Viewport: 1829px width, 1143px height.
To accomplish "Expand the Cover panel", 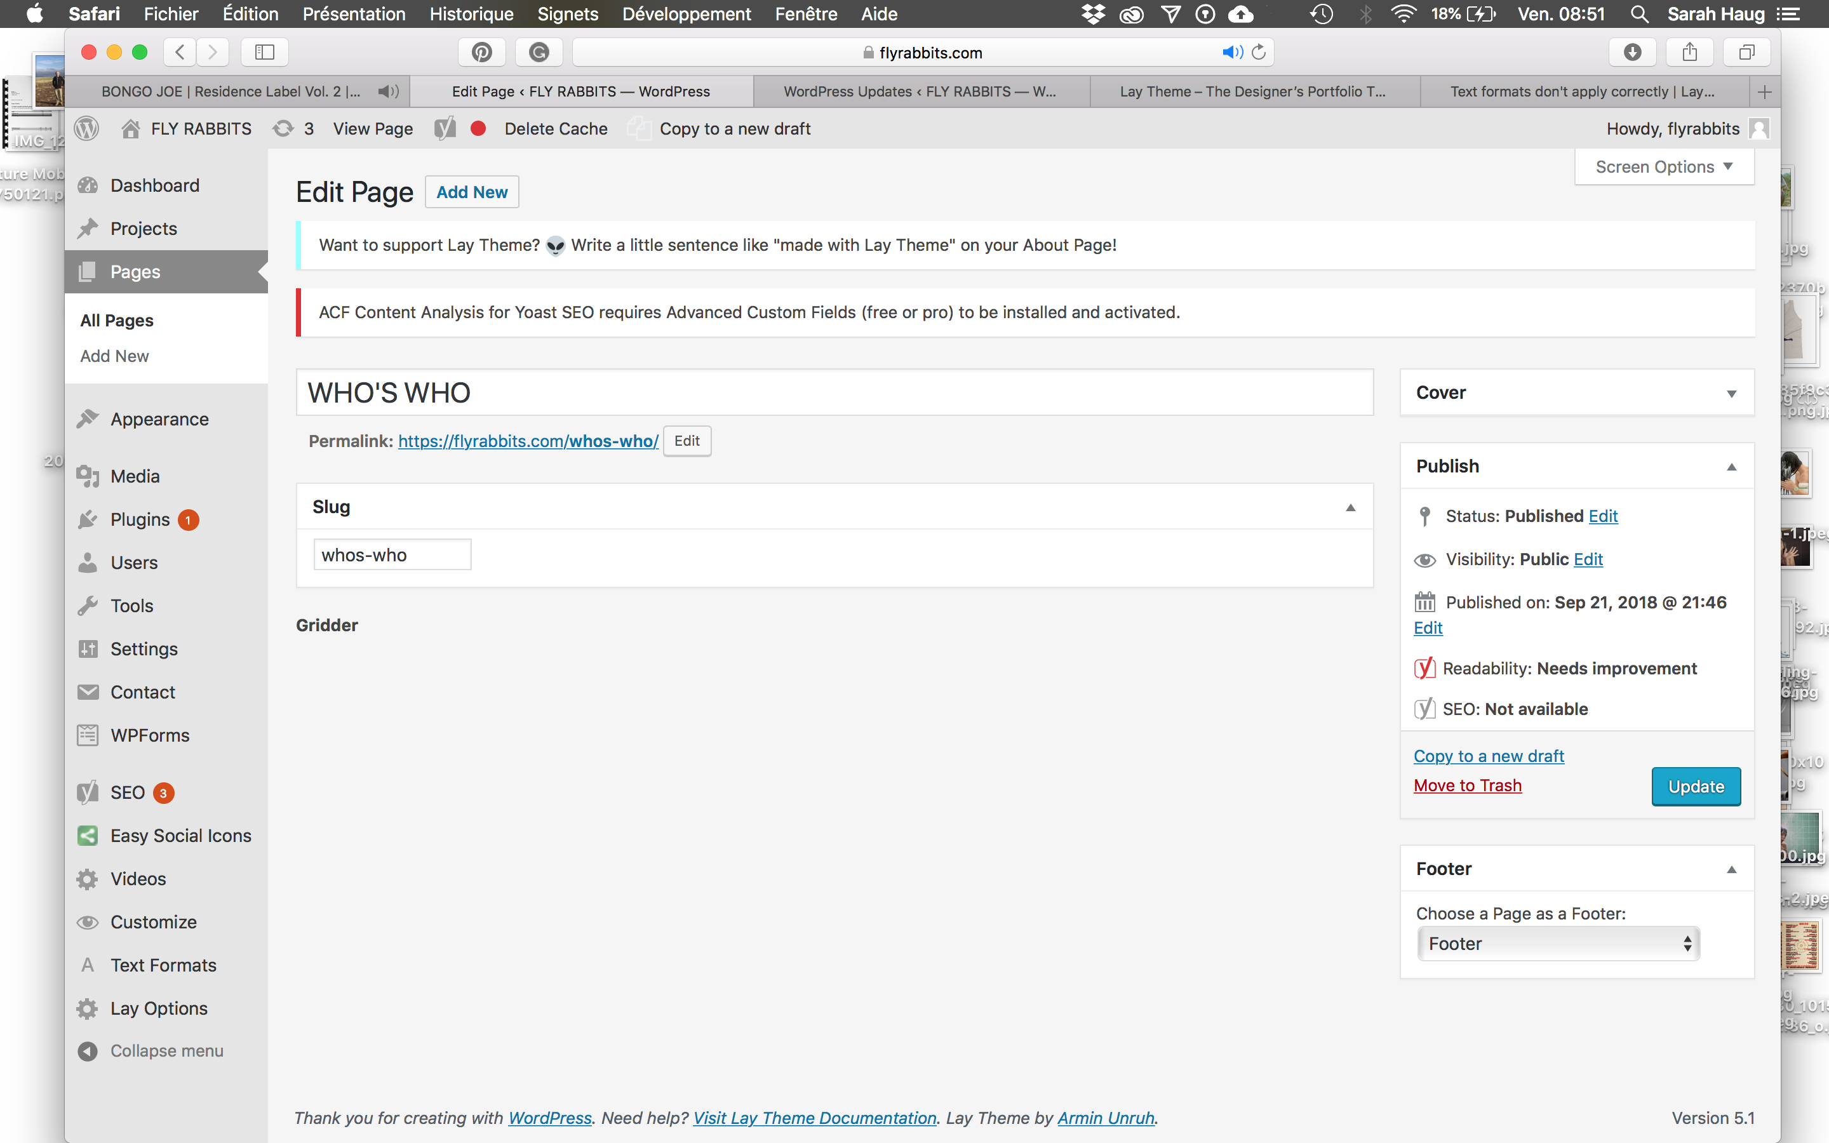I will tap(1731, 393).
